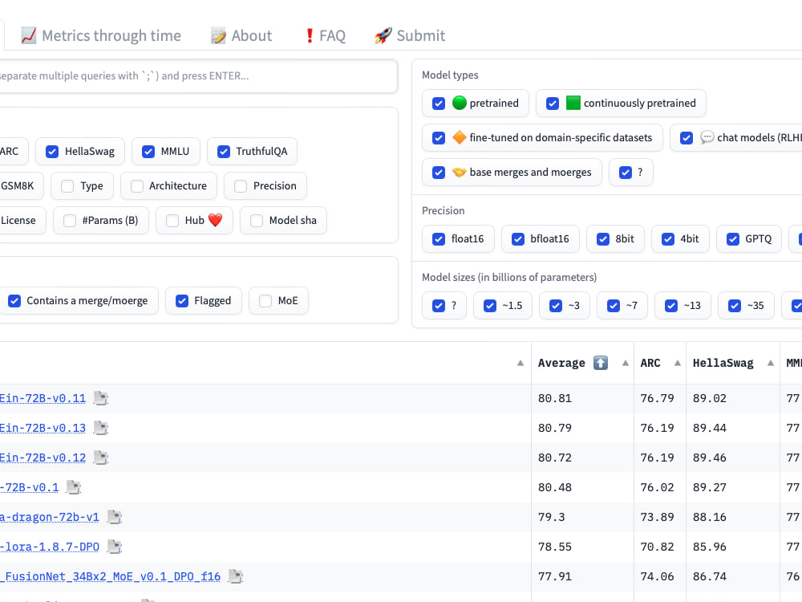This screenshot has width=802, height=602.
Task: Toggle fine-tuned on domain-specific datasets
Action: [439, 138]
